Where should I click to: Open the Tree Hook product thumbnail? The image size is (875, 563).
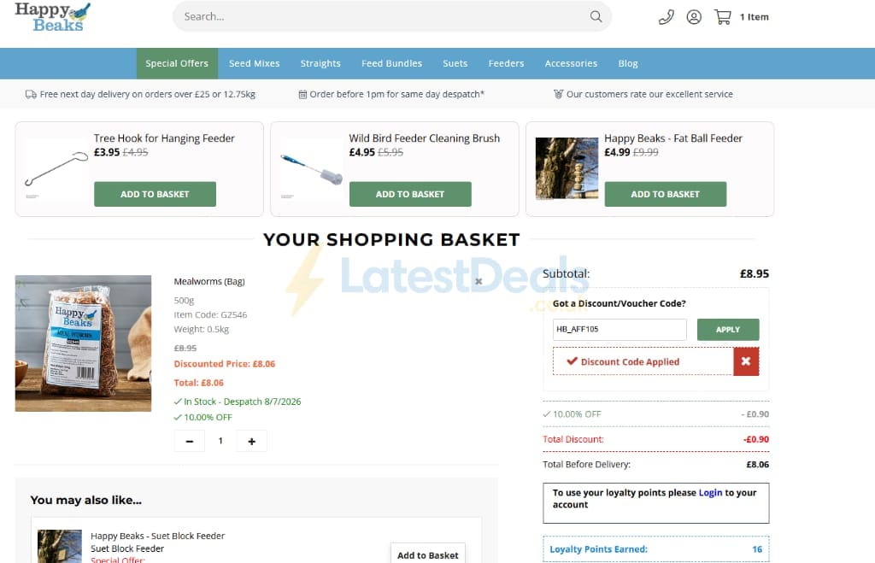pyautogui.click(x=56, y=168)
